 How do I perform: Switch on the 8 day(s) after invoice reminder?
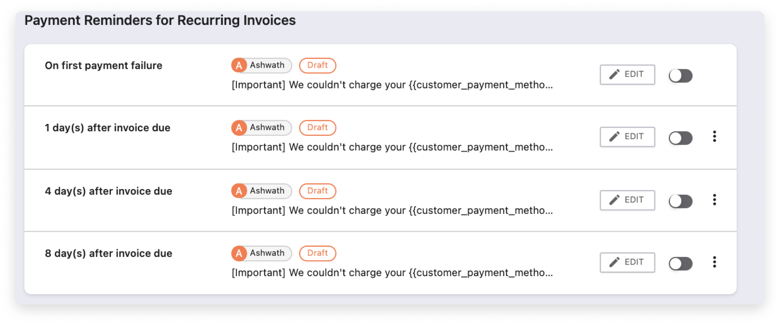click(x=680, y=264)
